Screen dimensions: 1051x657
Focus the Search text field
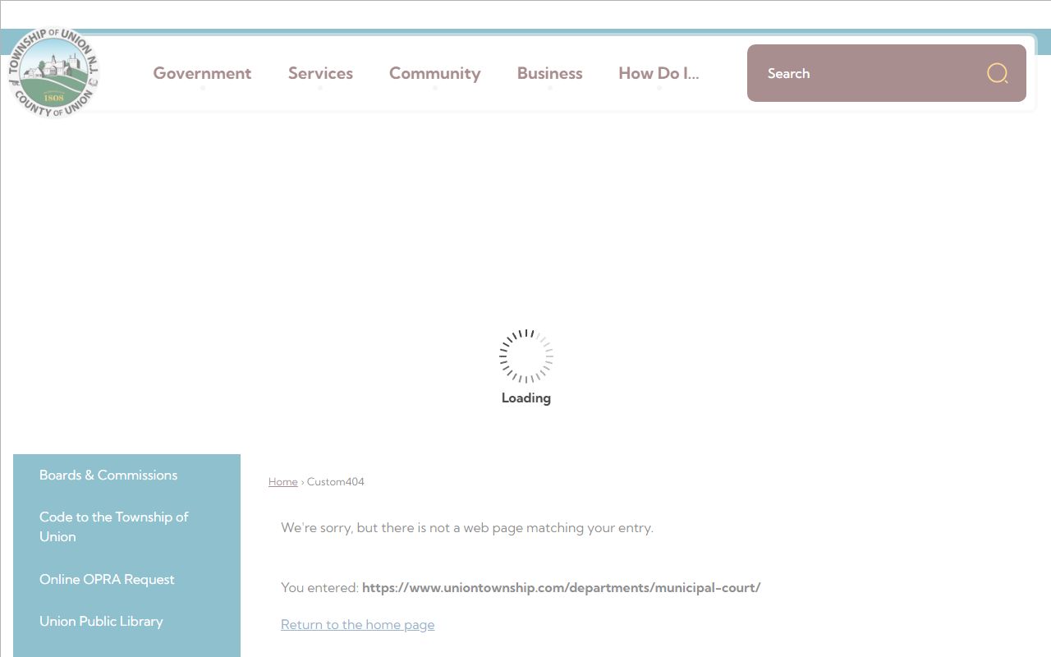[x=862, y=73]
